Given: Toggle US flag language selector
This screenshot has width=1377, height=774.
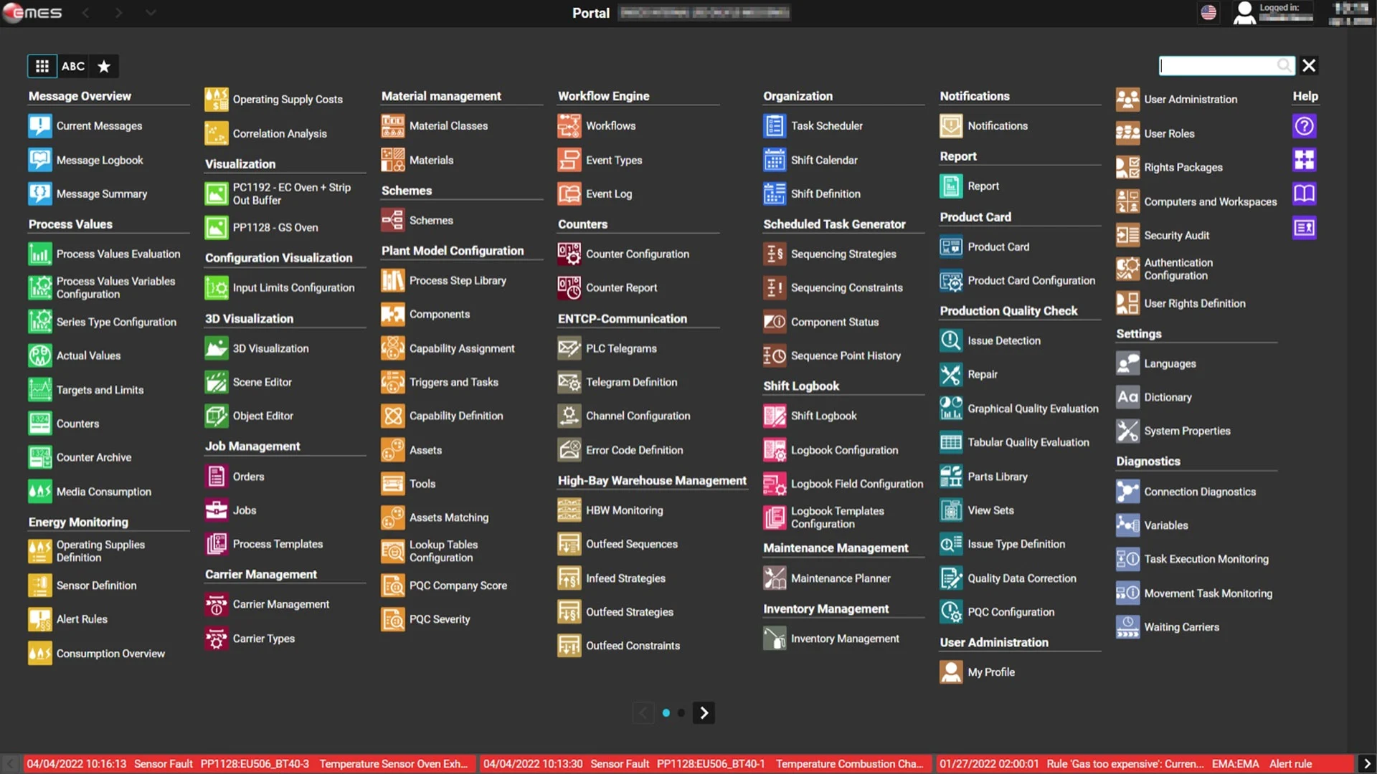Looking at the screenshot, I should click(x=1208, y=12).
